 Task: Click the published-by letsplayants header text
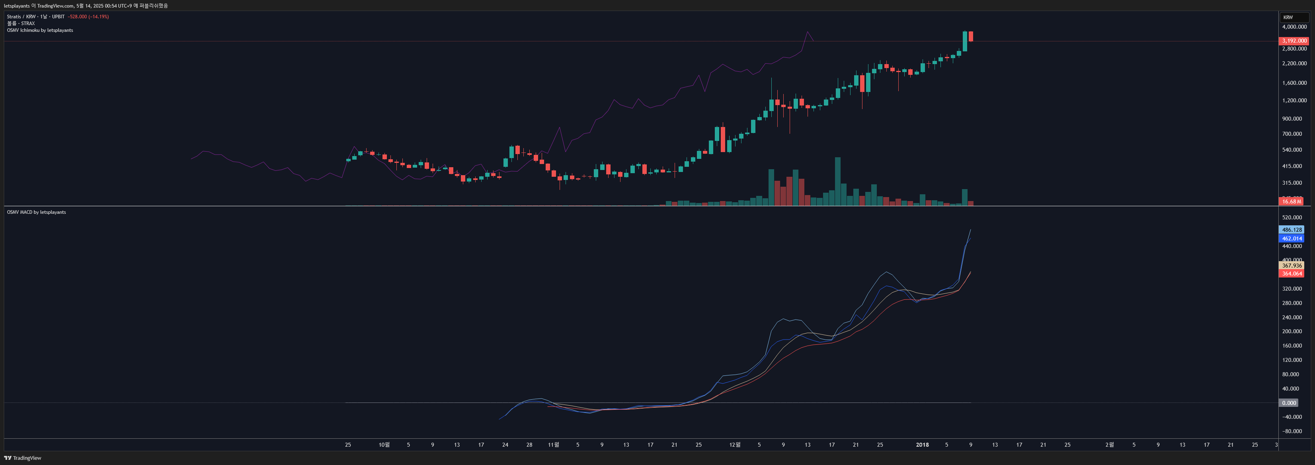[86, 6]
